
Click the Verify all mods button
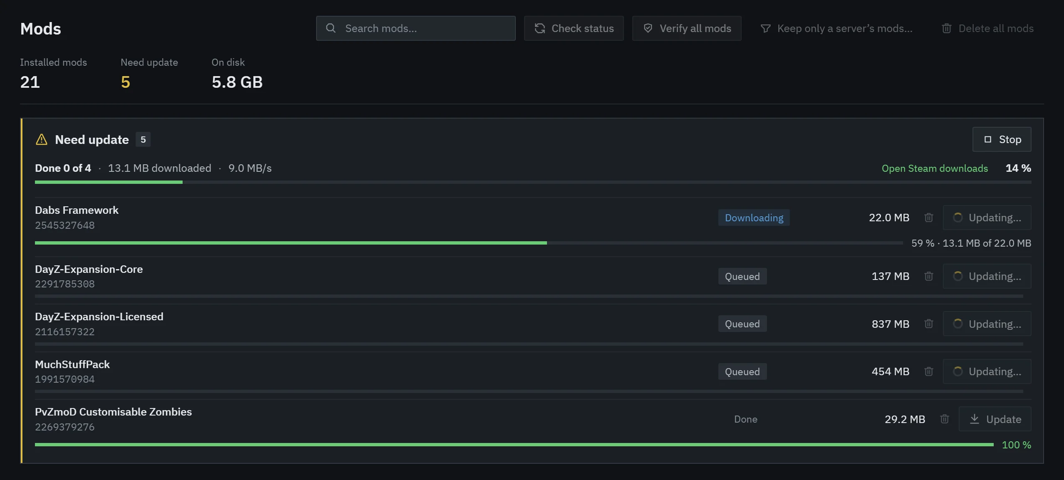[687, 28]
